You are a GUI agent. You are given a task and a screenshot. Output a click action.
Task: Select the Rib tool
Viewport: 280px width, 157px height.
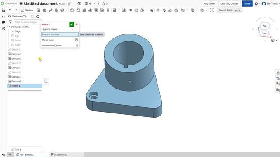[90, 10]
